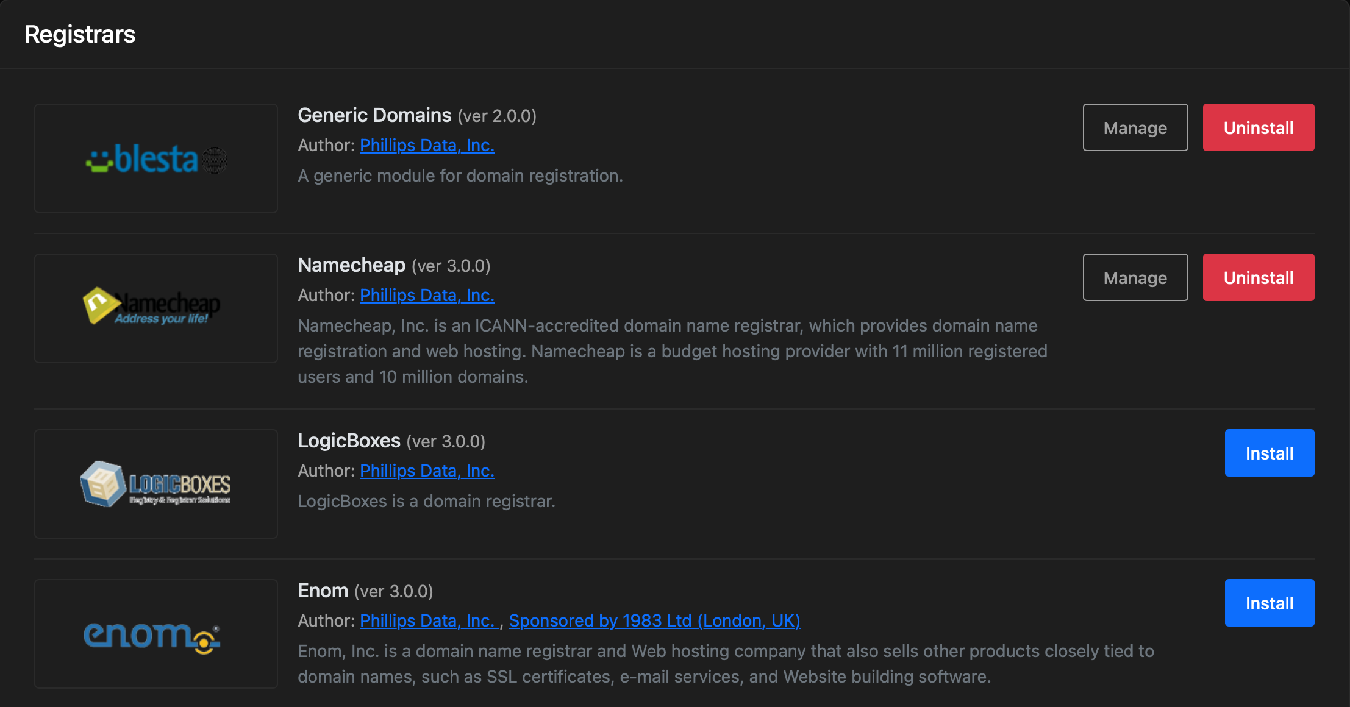Open LogicBoxes author Phillips Data link
Screen dimensions: 1350x707
pos(427,471)
